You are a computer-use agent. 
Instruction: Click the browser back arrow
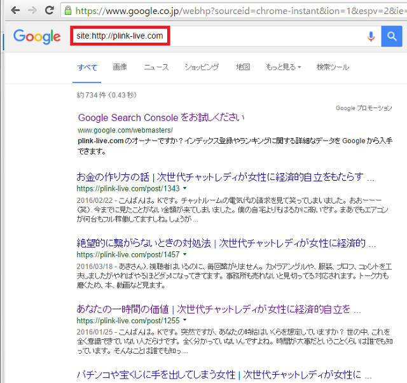coord(15,11)
